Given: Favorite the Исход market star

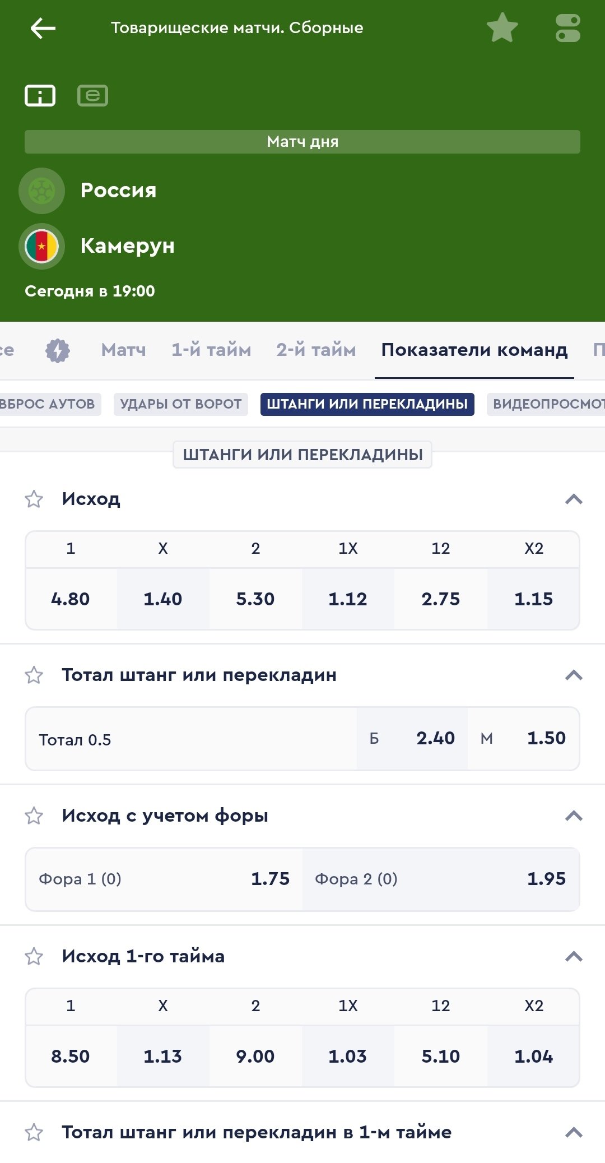Looking at the screenshot, I should (34, 499).
